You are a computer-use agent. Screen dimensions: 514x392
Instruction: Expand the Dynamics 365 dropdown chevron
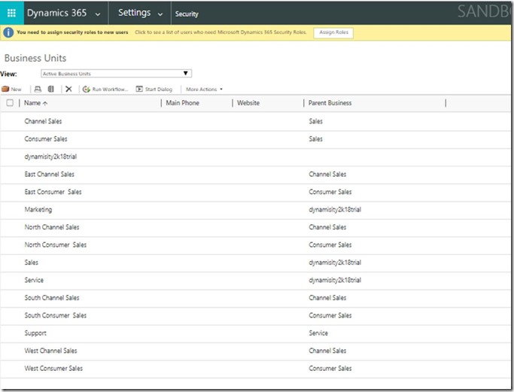point(96,14)
